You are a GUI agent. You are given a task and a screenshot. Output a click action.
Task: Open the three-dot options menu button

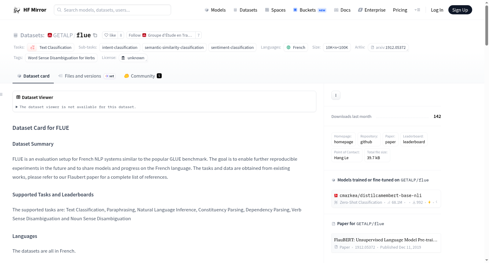[336, 95]
